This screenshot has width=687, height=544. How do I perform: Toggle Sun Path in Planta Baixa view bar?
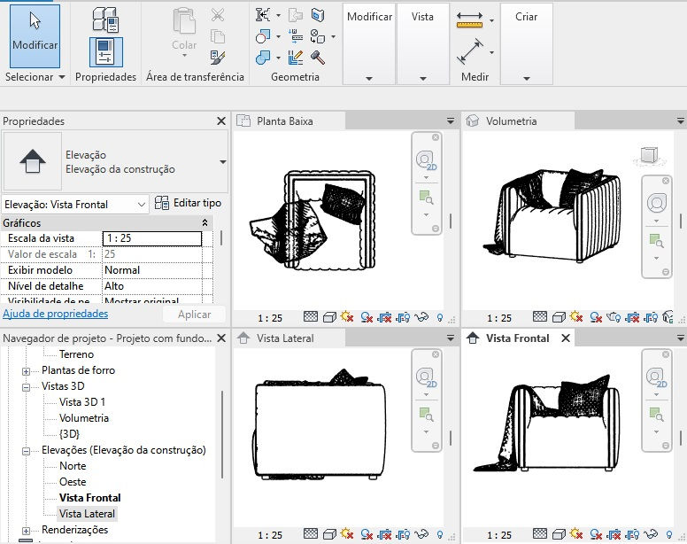coord(347,316)
